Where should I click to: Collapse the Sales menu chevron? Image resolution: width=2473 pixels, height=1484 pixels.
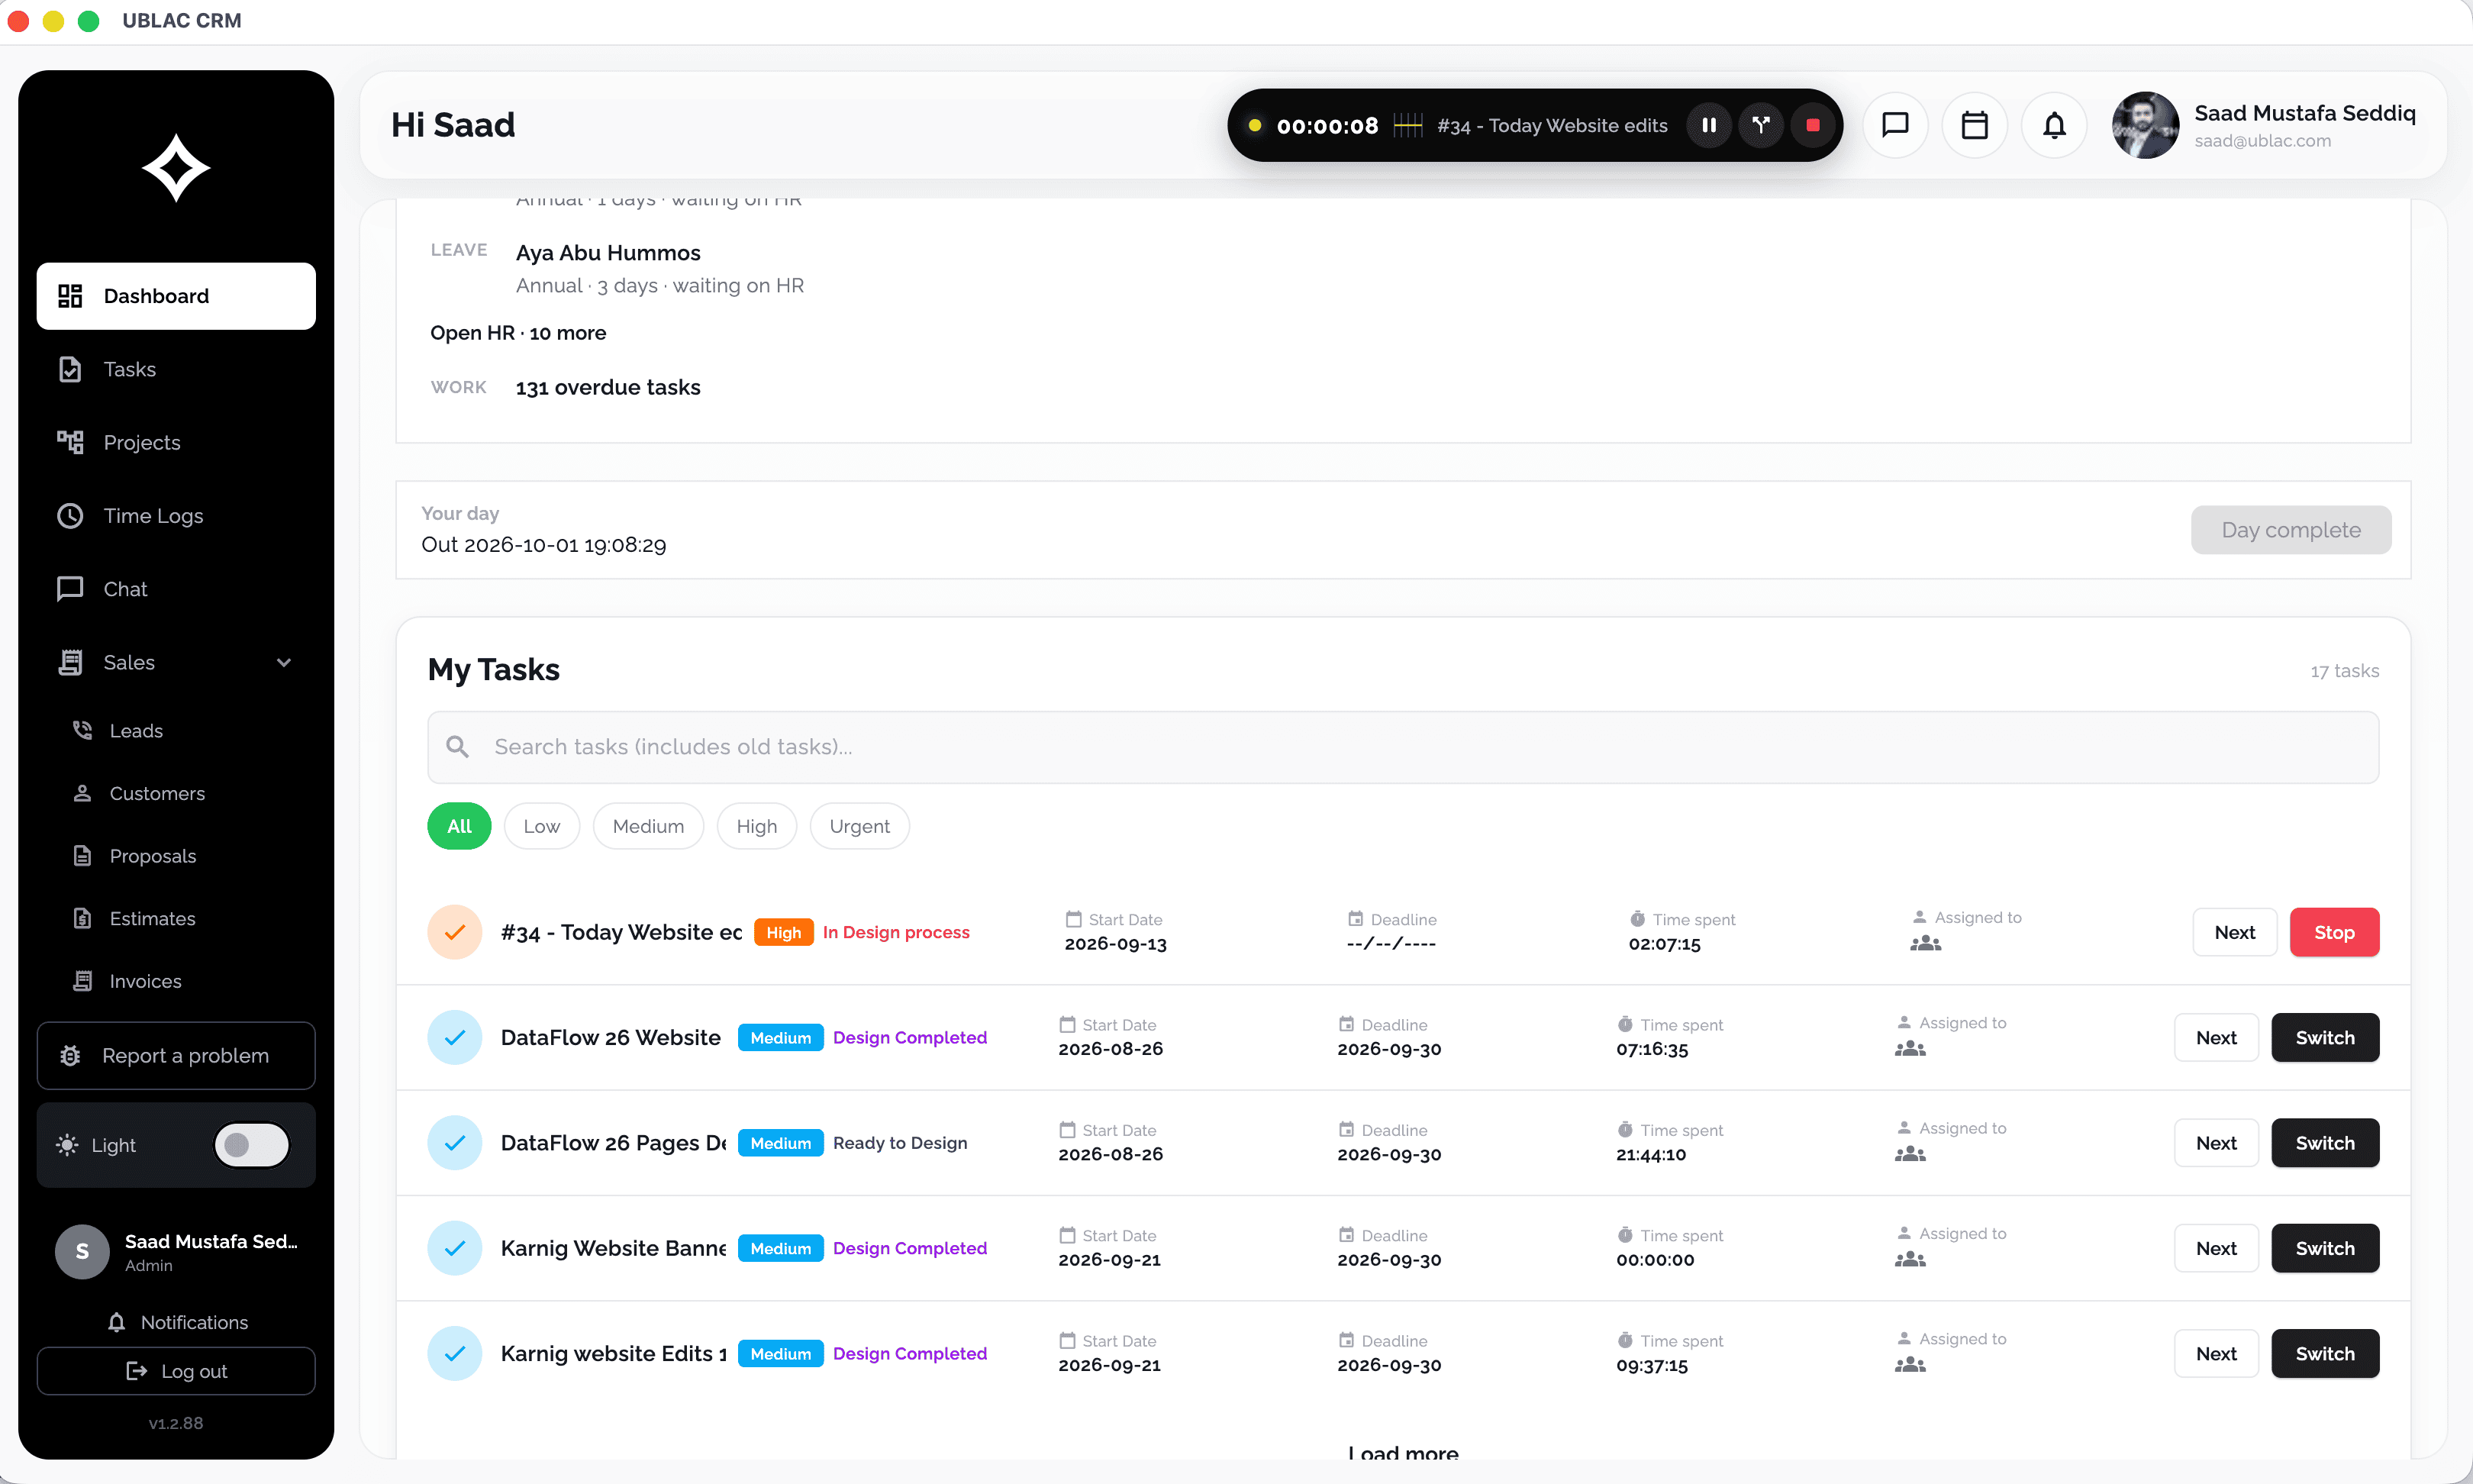click(x=284, y=662)
